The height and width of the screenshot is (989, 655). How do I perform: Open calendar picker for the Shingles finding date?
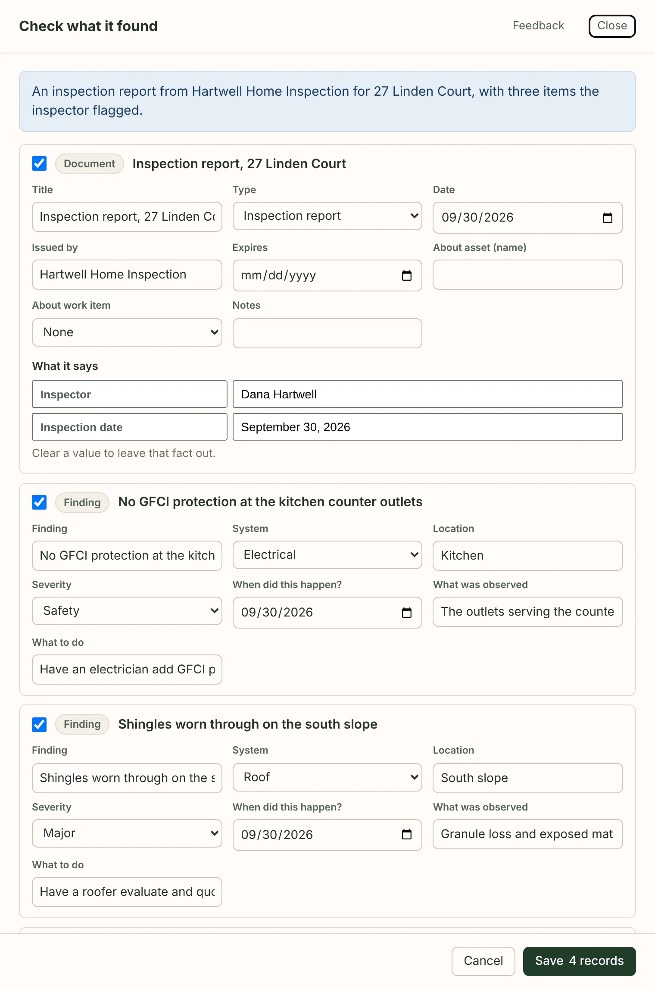coord(406,835)
